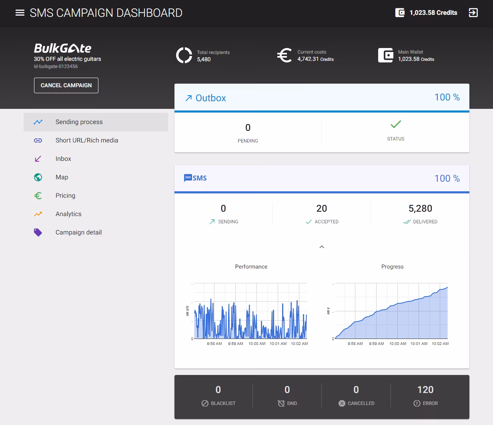Click the Progress chart title
Image resolution: width=493 pixels, height=425 pixels.
[393, 267]
